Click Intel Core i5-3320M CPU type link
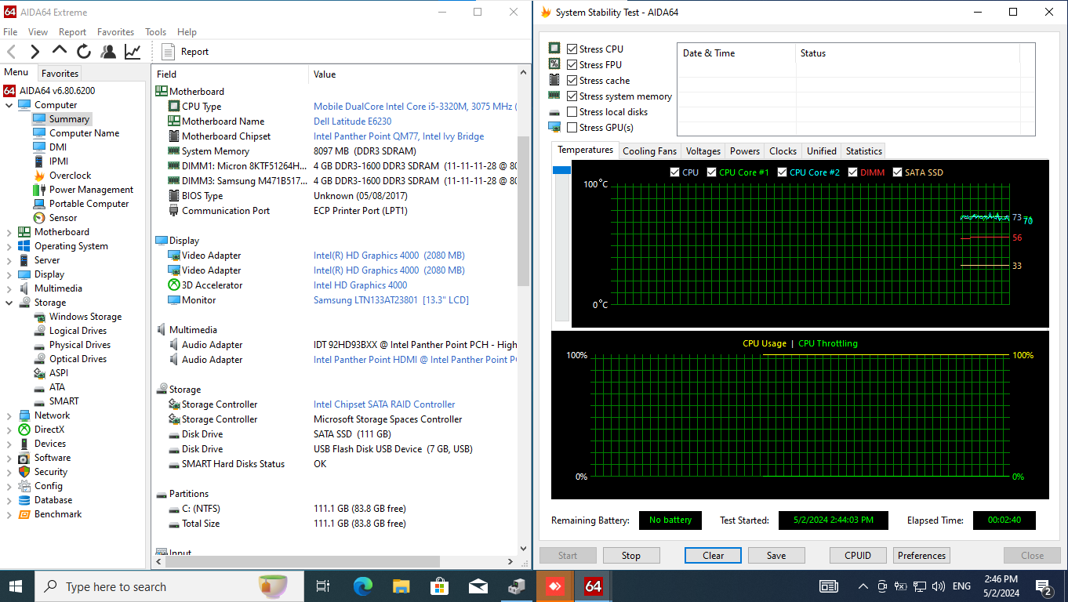Screen dimensions: 1068x602 415,107
